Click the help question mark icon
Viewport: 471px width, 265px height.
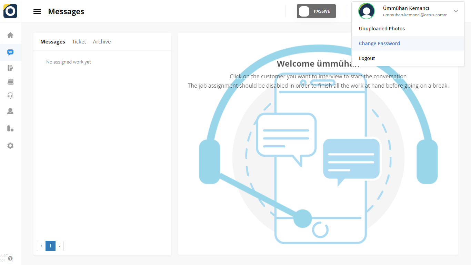tap(10, 258)
